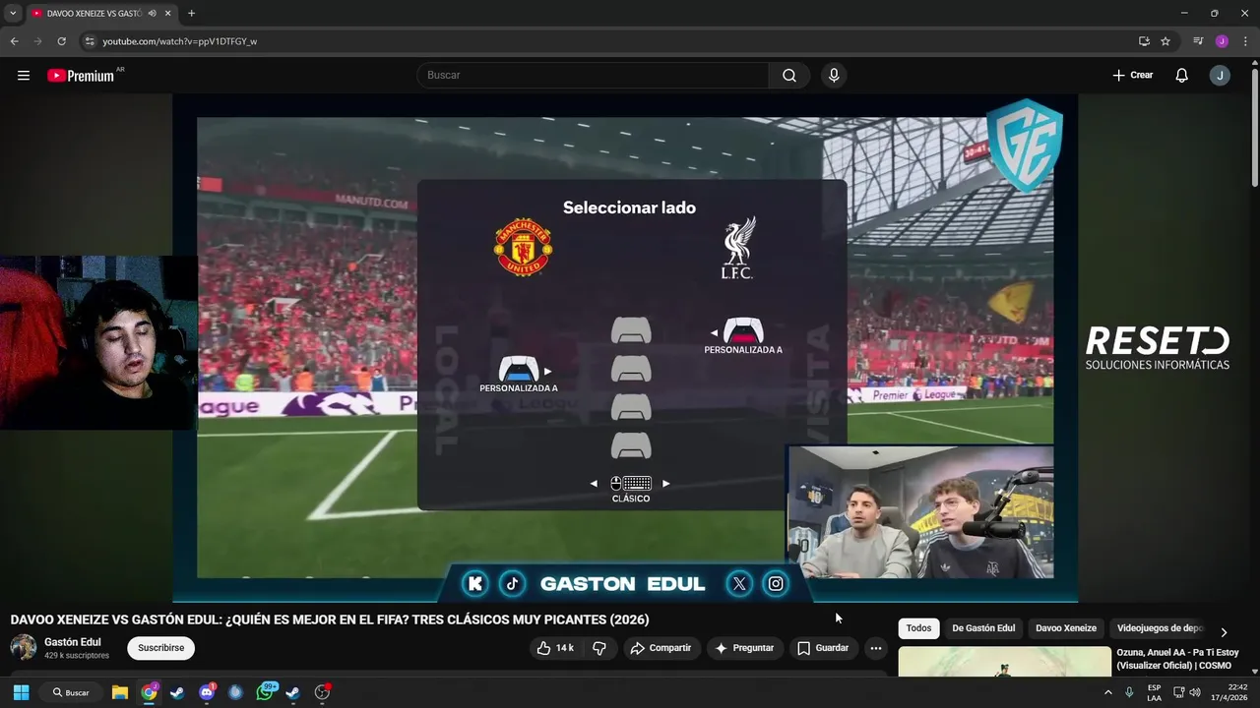View site information icon in address bar
Screen dimensions: 1260x708
(x=90, y=41)
